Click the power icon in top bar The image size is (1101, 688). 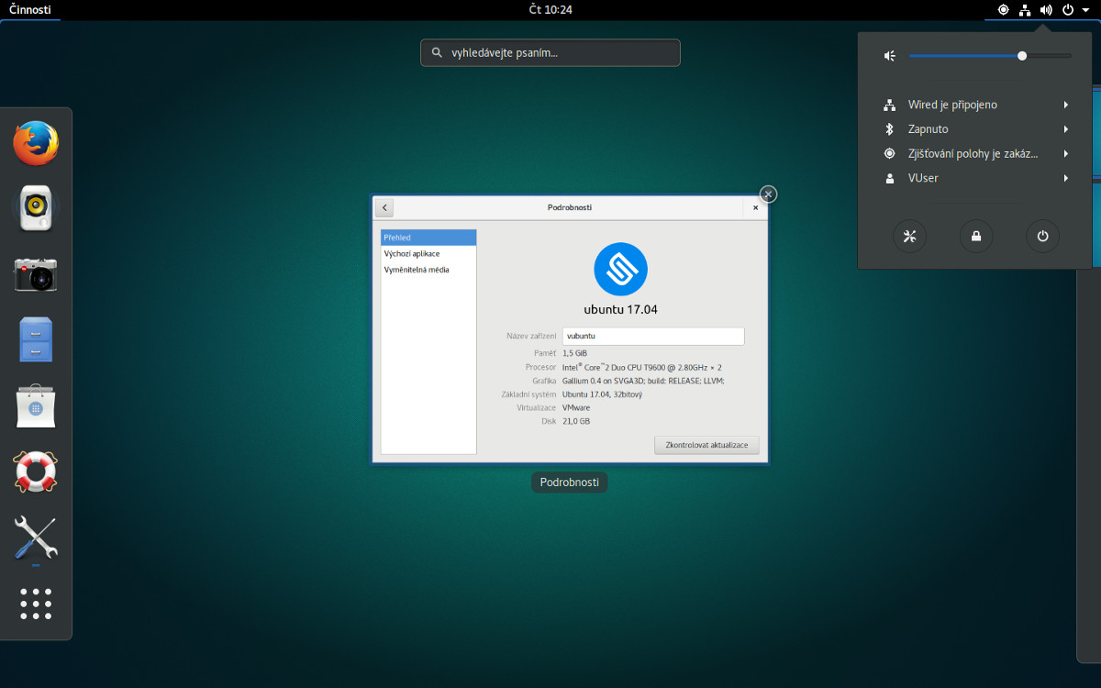[1068, 10]
